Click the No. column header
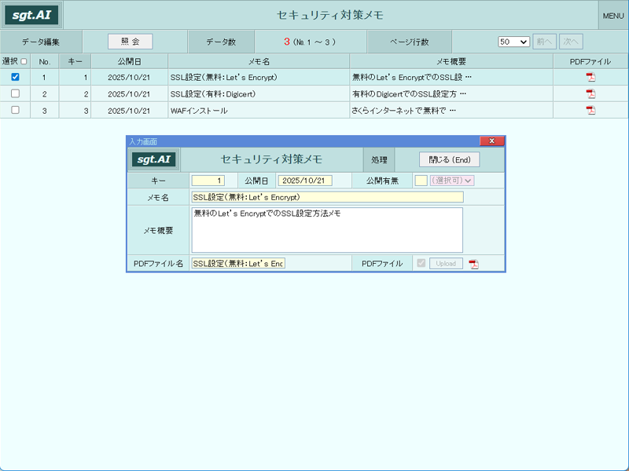This screenshot has width=629, height=471. click(45, 62)
